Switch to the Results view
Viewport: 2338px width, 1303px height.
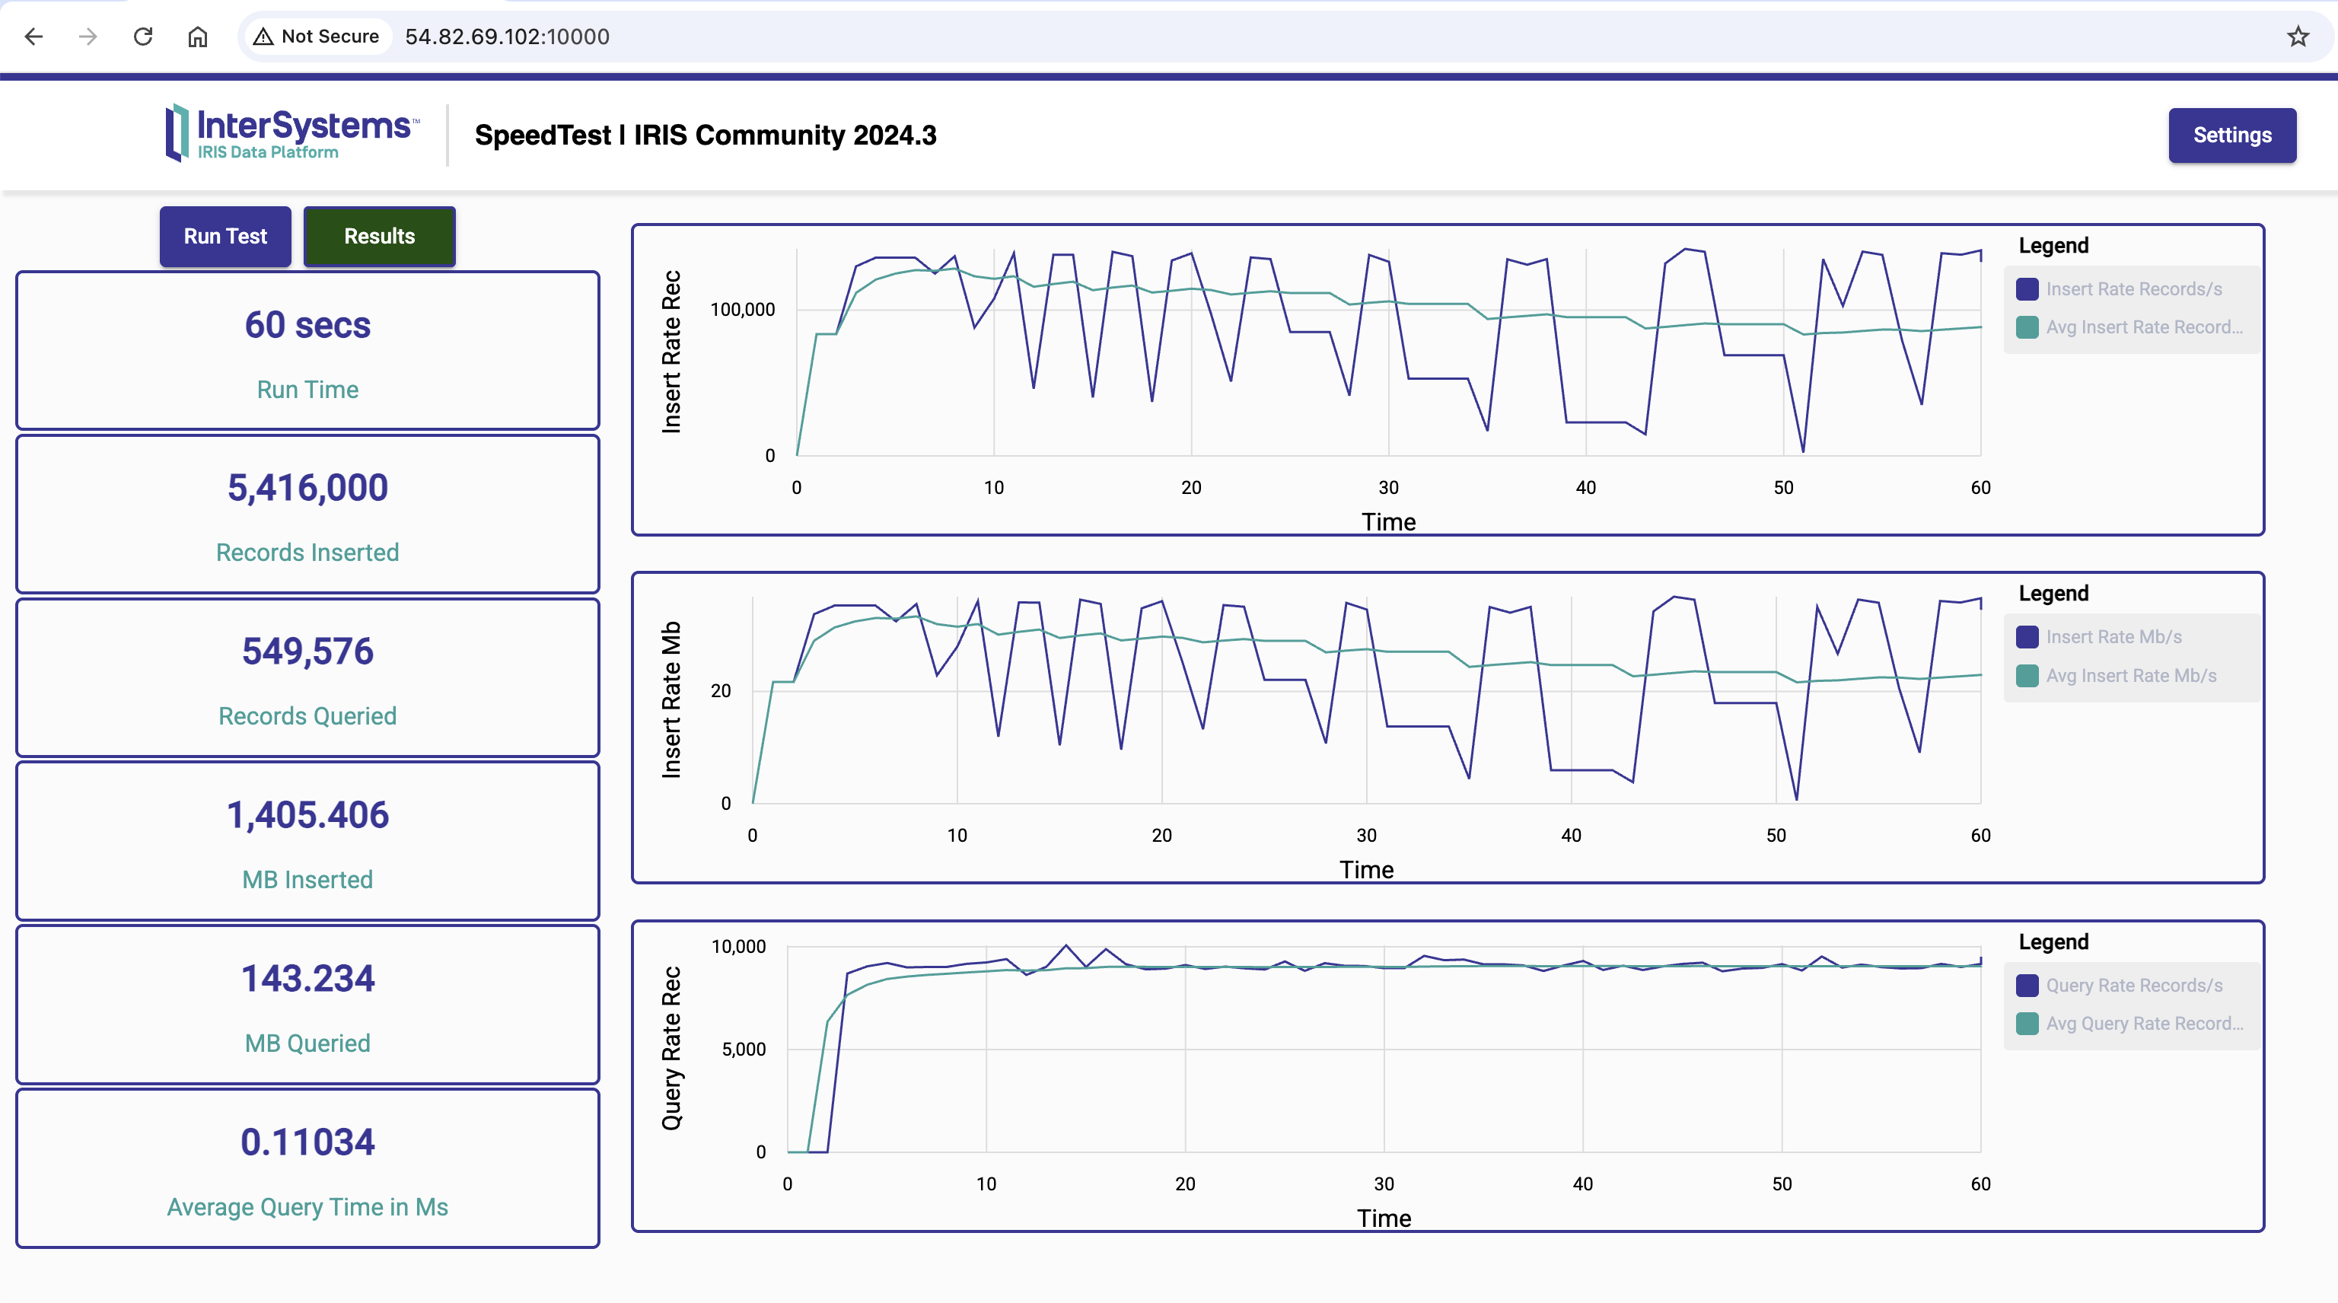tap(378, 236)
